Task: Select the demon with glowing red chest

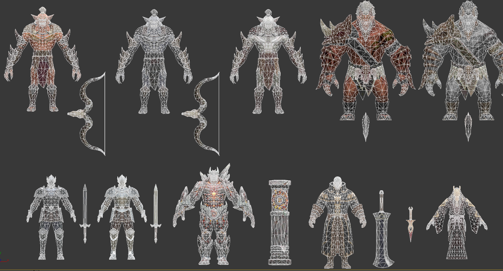Action: pos(214,214)
